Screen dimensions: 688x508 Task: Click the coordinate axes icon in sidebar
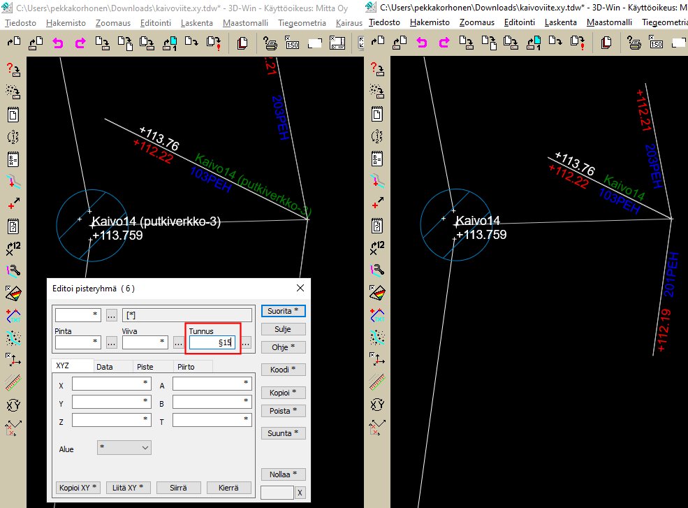coord(13,360)
